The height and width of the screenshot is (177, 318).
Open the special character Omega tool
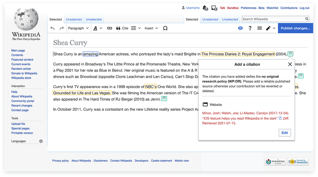click(x=165, y=28)
